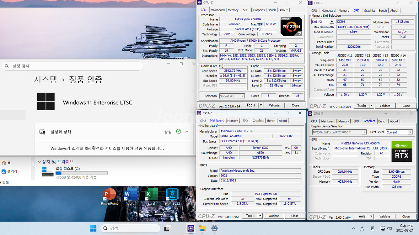Screen dimensions: 419x235
Task: Click the 'DDR4-3200 (1600 MHz)' bandwidth value
Action: click(354, 27)
